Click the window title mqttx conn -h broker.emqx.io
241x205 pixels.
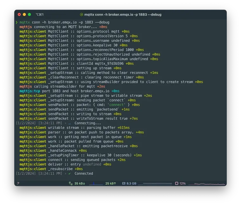[x=123, y=15]
